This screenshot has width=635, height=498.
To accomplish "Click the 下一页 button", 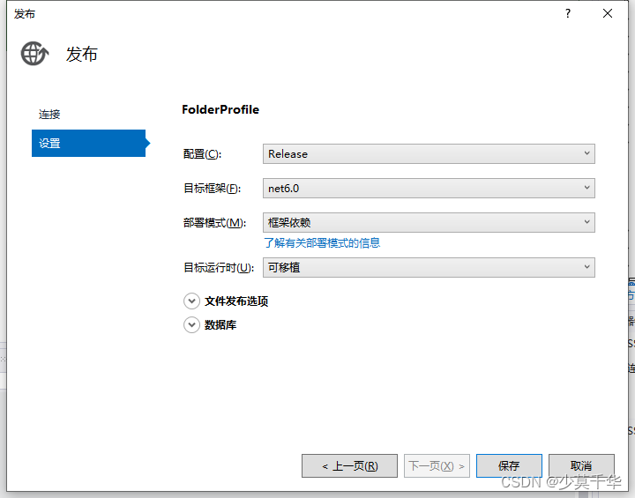I will coord(437,465).
